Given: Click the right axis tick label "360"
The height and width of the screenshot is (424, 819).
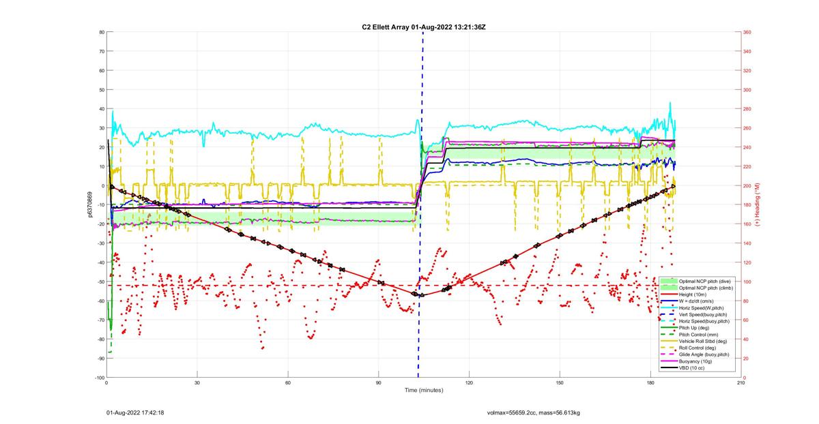Looking at the screenshot, I should click(747, 32).
